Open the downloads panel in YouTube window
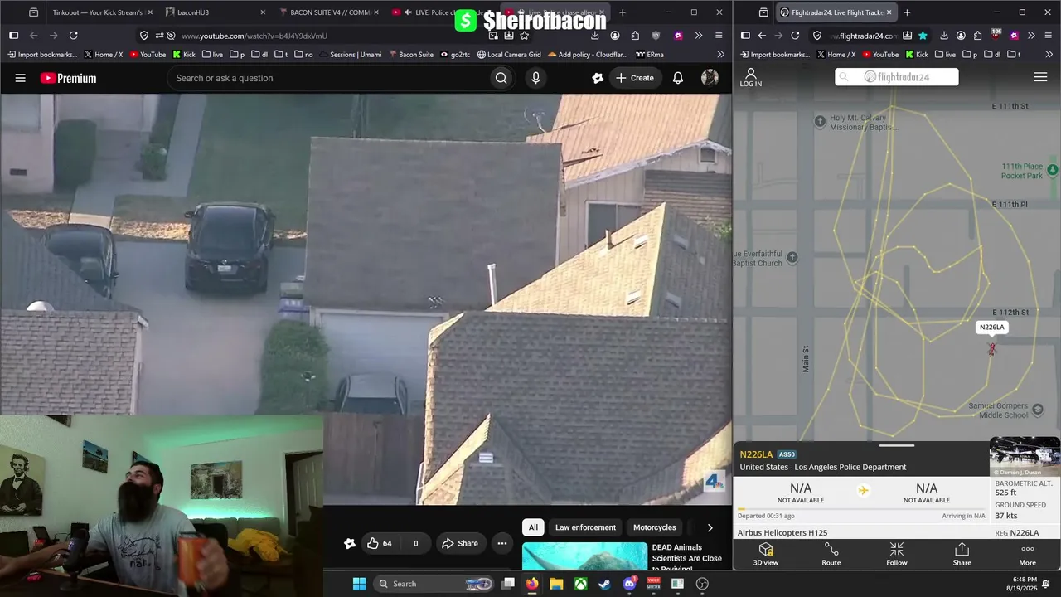The height and width of the screenshot is (597, 1061). (x=594, y=36)
